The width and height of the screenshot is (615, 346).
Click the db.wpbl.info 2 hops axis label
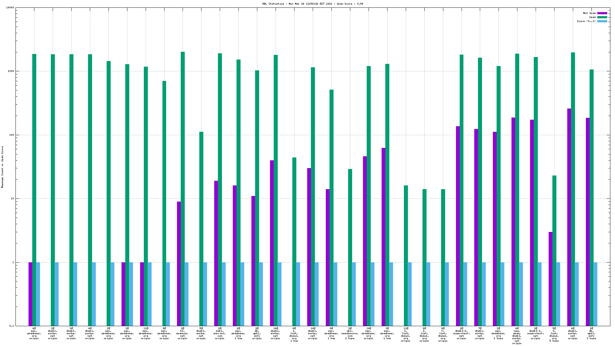point(591,333)
